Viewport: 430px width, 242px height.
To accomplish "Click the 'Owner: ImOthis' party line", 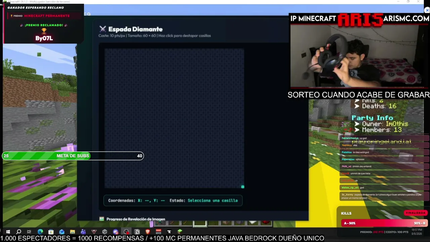I will click(381, 124).
